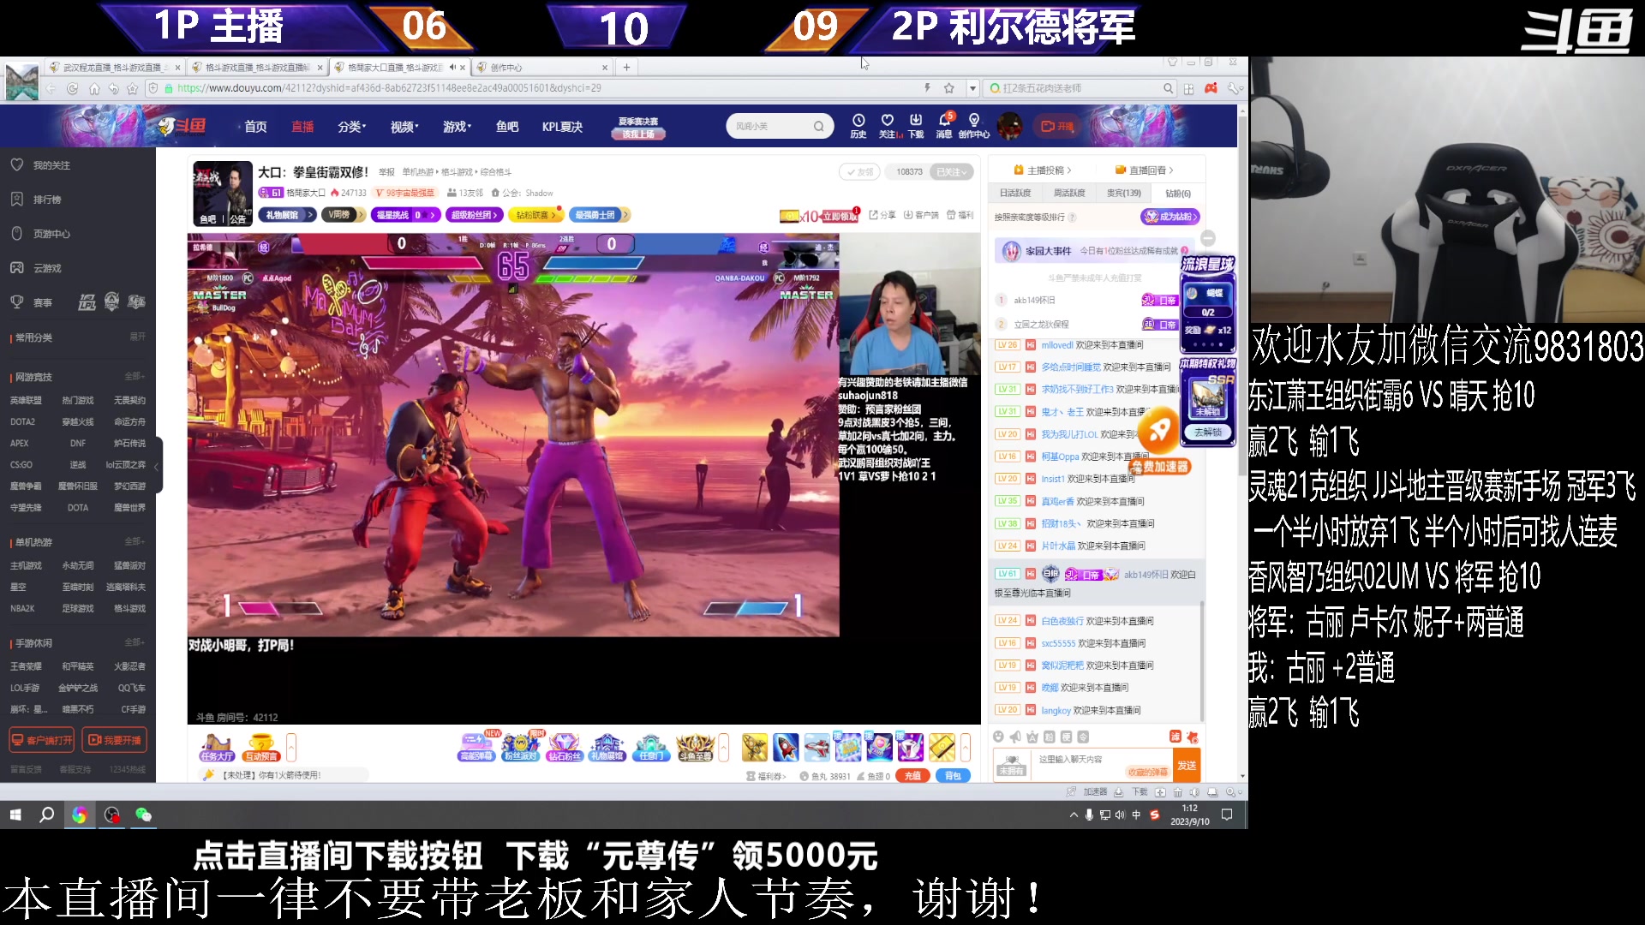Screen dimensions: 1645x925
Task: Click the browser refresh button
Action: 72,88
